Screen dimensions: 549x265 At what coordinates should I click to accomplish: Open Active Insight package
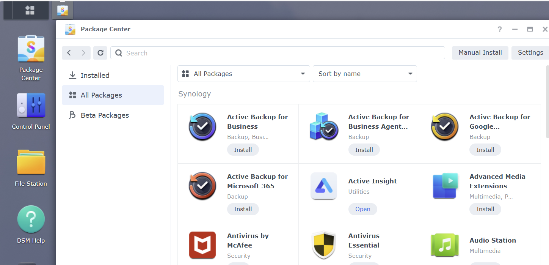click(363, 209)
